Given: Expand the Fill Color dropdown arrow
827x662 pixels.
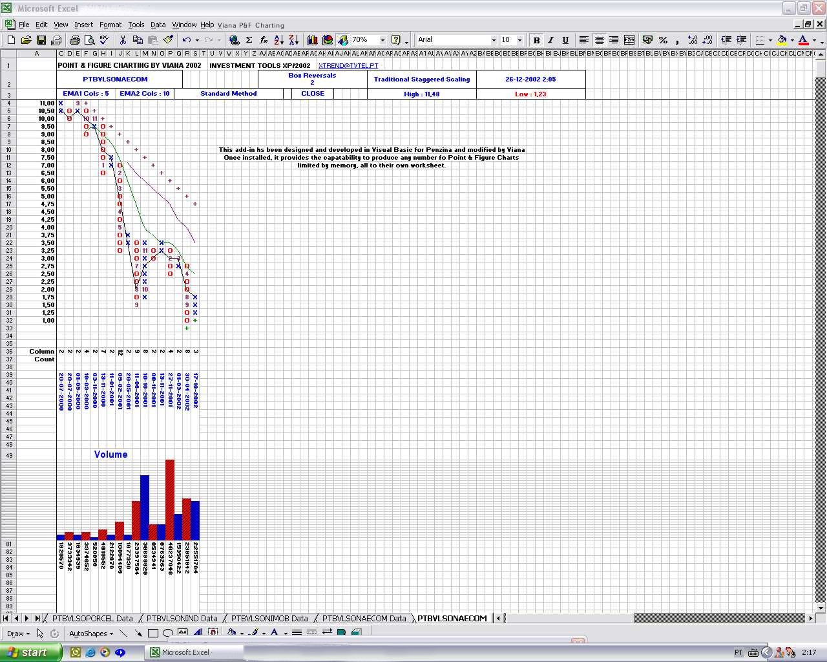Looking at the screenshot, I should pos(792,40).
